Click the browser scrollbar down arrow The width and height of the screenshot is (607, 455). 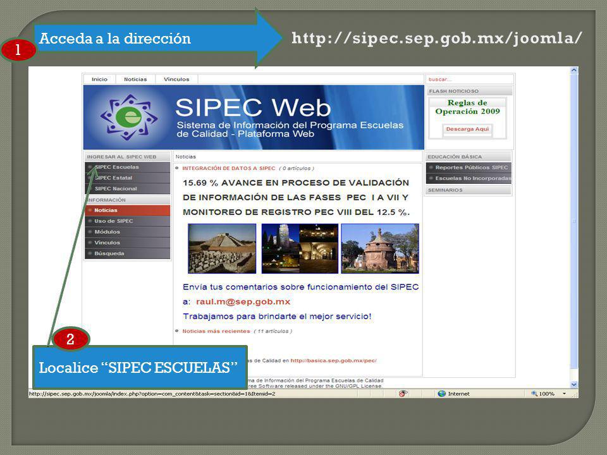point(574,385)
